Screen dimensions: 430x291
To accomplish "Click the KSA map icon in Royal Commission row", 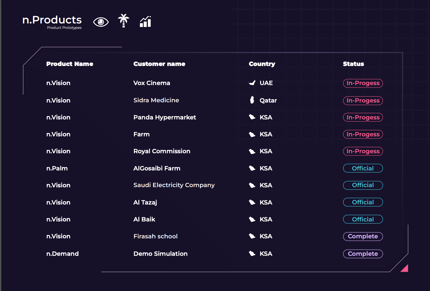I will tap(252, 151).
